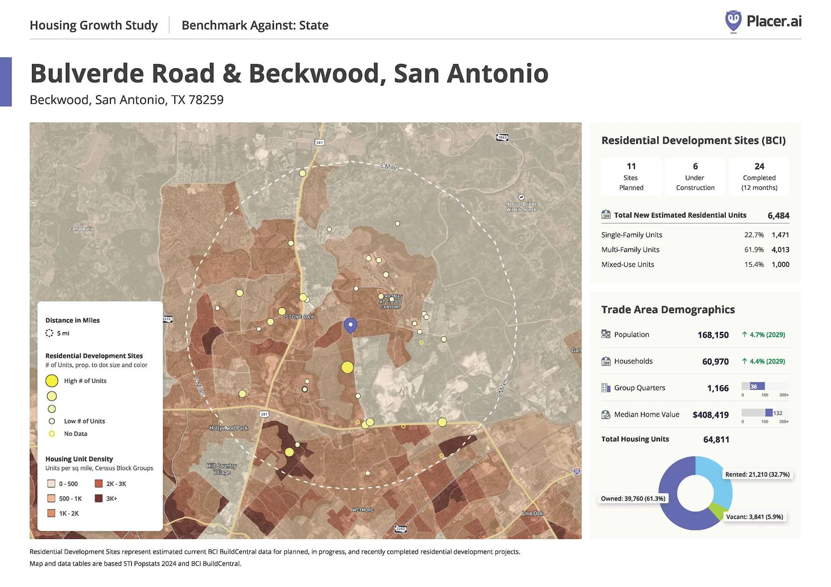
Task: Click the 24 Completed (12 months) card
Action: click(x=759, y=176)
